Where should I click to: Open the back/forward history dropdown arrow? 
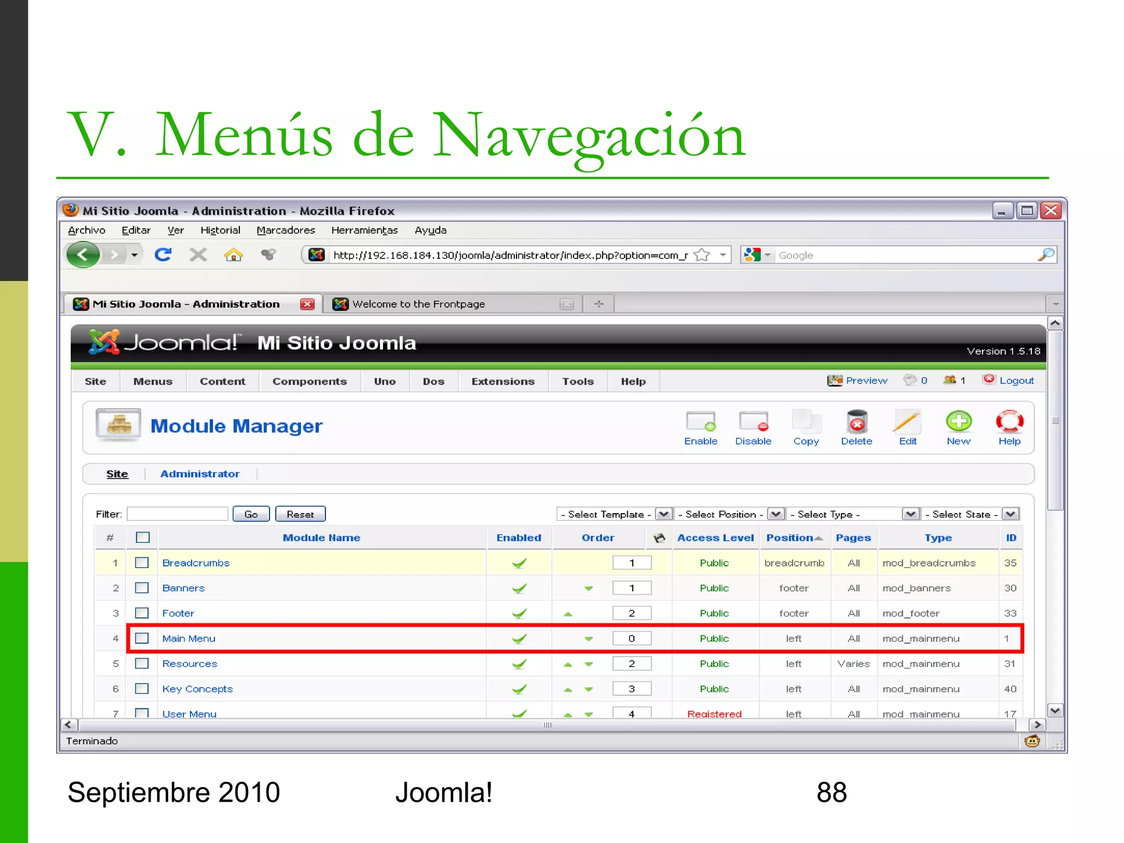(134, 255)
